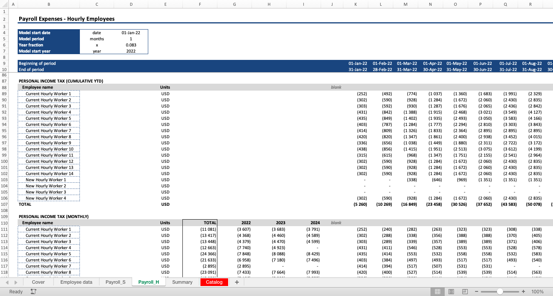Click the TOTAL header cell in column F

200,223
